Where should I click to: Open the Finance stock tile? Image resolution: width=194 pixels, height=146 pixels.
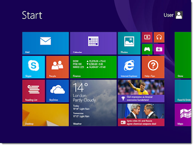pyautogui.click(x=93, y=67)
